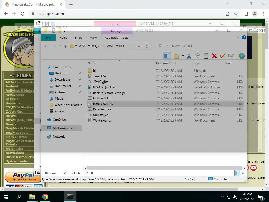Click the folder options icon in the toolbar
This screenshot has height=202, width=269.
[x=177, y=56]
